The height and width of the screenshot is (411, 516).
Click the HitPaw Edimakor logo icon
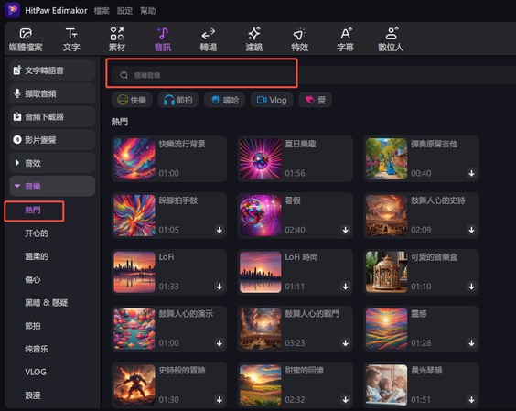tap(13, 10)
